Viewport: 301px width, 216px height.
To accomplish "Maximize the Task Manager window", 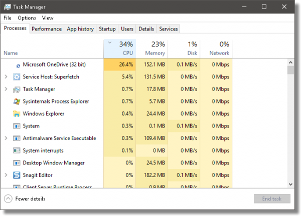I will point(264,7).
